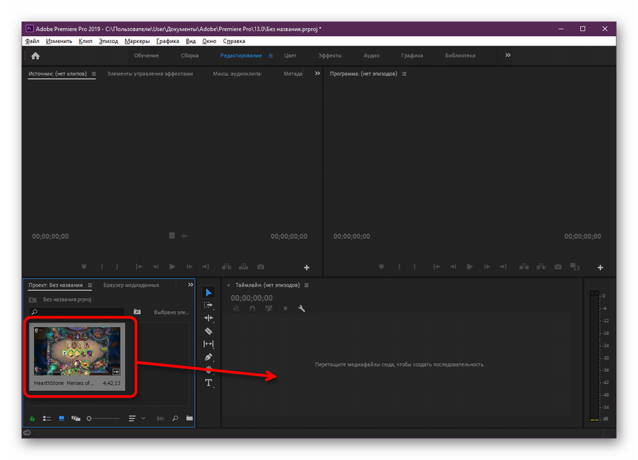Select the Track Select Forward tool

pos(208,305)
